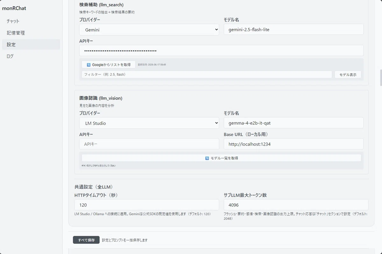Open the チャット page in the sidebar
The height and width of the screenshot is (254, 382).
31,21
